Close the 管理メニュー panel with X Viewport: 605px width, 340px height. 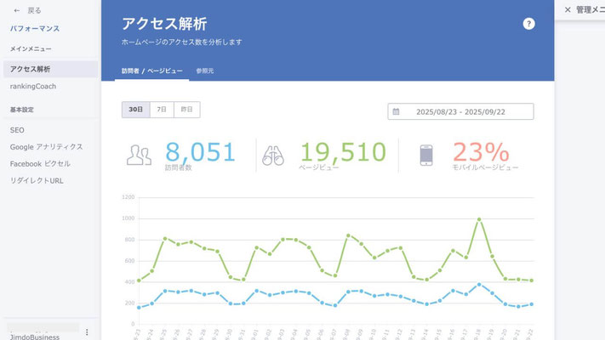pyautogui.click(x=568, y=9)
